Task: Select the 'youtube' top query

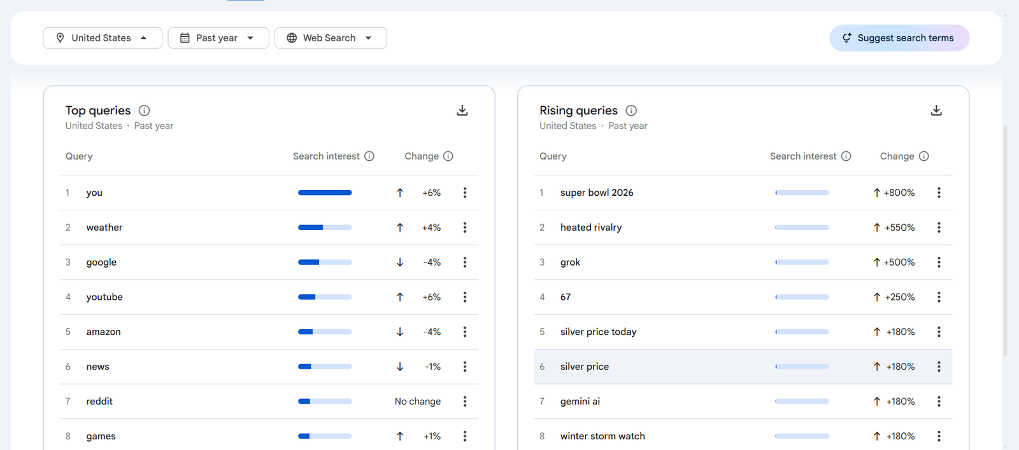Action: point(104,297)
